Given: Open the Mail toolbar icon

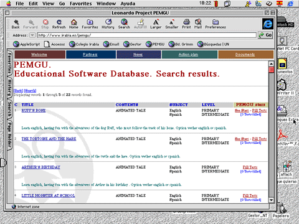Looking at the screenshot, I should pos(198,24).
